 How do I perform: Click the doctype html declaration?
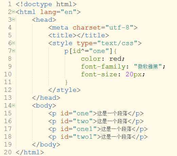pos(46,4)
